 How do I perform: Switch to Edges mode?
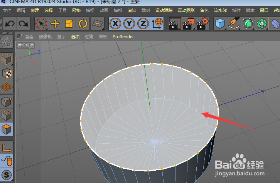click(7, 116)
